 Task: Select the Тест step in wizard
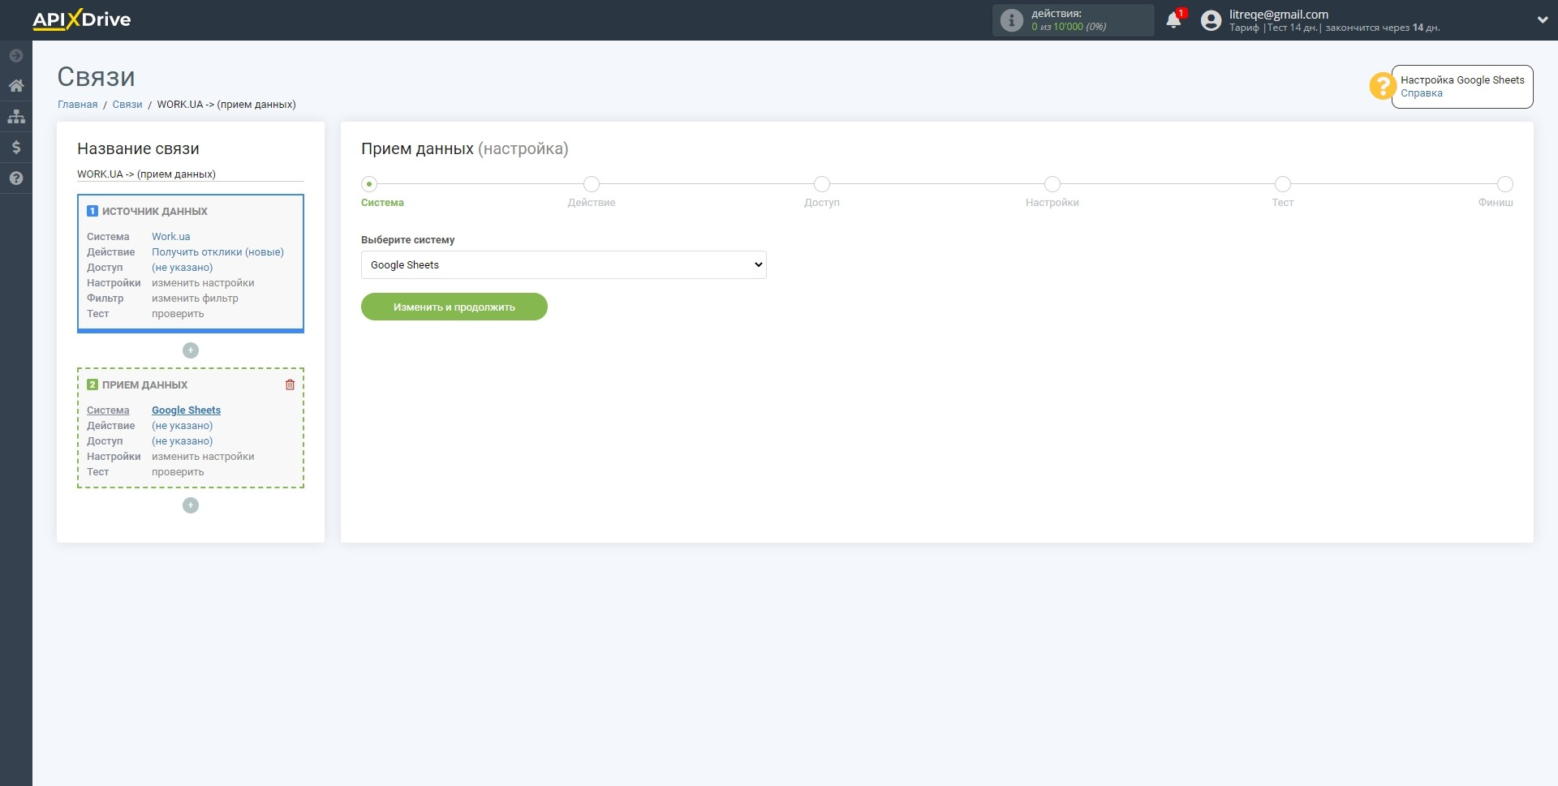1283,184
